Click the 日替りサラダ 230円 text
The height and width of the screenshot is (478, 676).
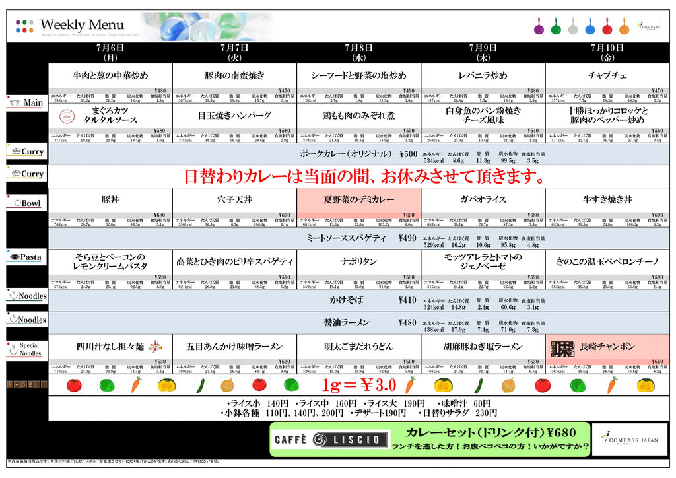458,413
